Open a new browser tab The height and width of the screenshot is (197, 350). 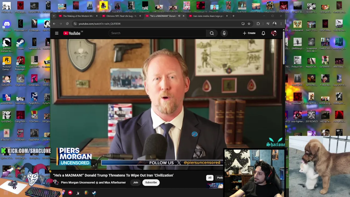[x=233, y=16]
